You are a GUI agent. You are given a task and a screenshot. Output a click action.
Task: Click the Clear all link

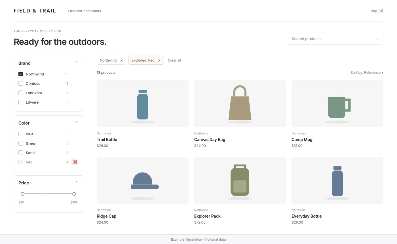174,60
